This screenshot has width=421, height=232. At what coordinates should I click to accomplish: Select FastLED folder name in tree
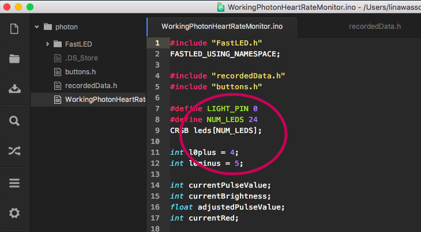tap(78, 44)
